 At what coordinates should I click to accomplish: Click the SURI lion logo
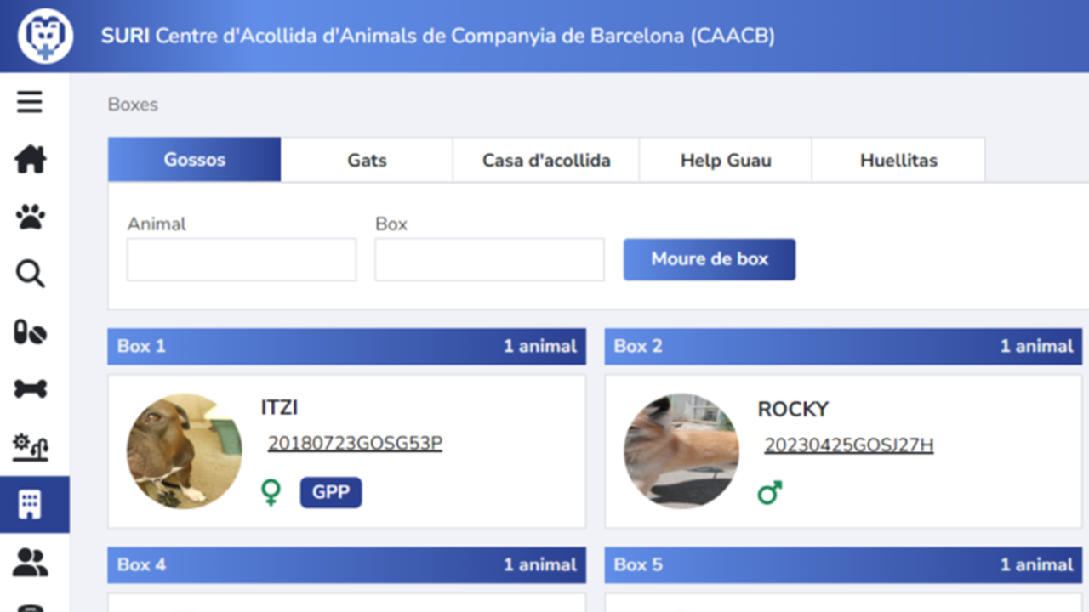pyautogui.click(x=45, y=36)
